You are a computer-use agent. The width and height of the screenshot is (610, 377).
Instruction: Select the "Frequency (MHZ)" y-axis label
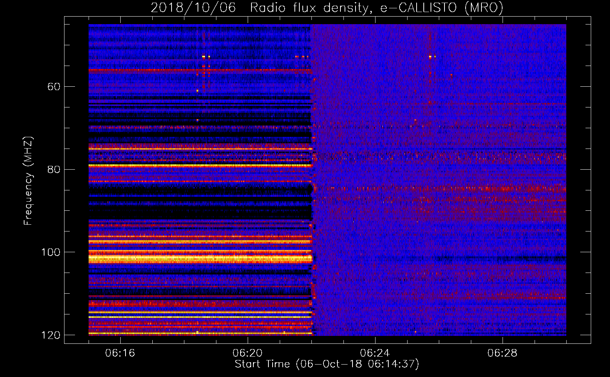click(x=28, y=181)
